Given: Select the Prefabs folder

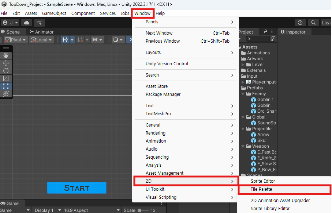Looking at the screenshot, I should [252, 88].
